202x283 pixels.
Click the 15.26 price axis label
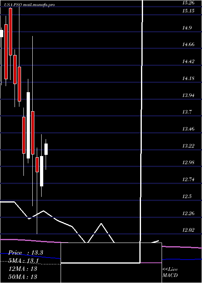[188, 3]
